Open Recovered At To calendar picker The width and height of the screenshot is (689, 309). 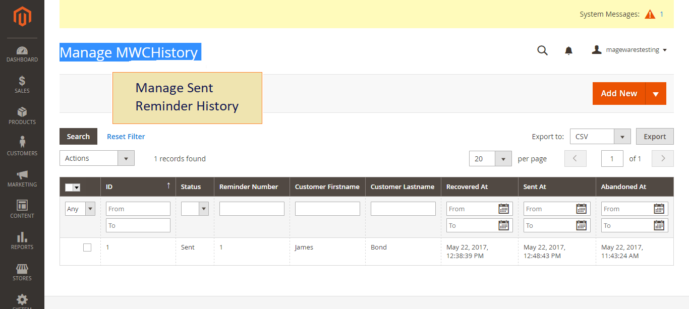coord(504,225)
